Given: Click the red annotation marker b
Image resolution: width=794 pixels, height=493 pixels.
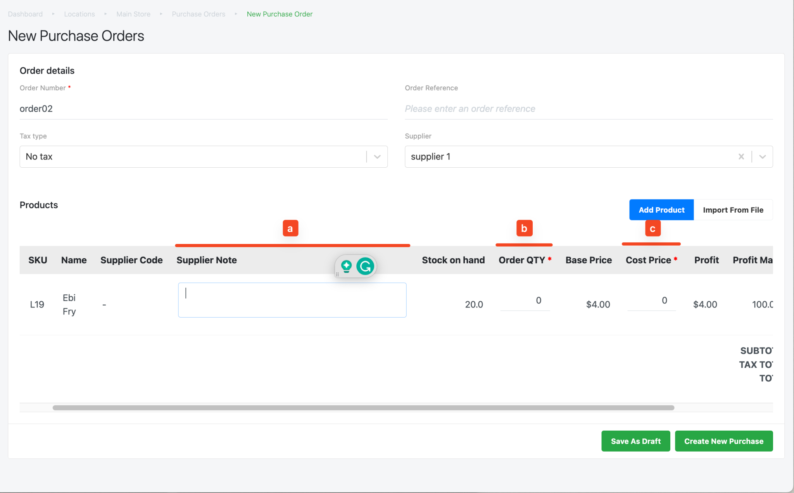Looking at the screenshot, I should point(524,228).
